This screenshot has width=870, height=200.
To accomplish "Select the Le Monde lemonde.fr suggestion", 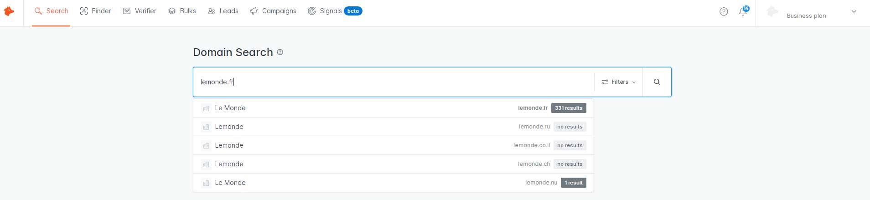I will [394, 108].
